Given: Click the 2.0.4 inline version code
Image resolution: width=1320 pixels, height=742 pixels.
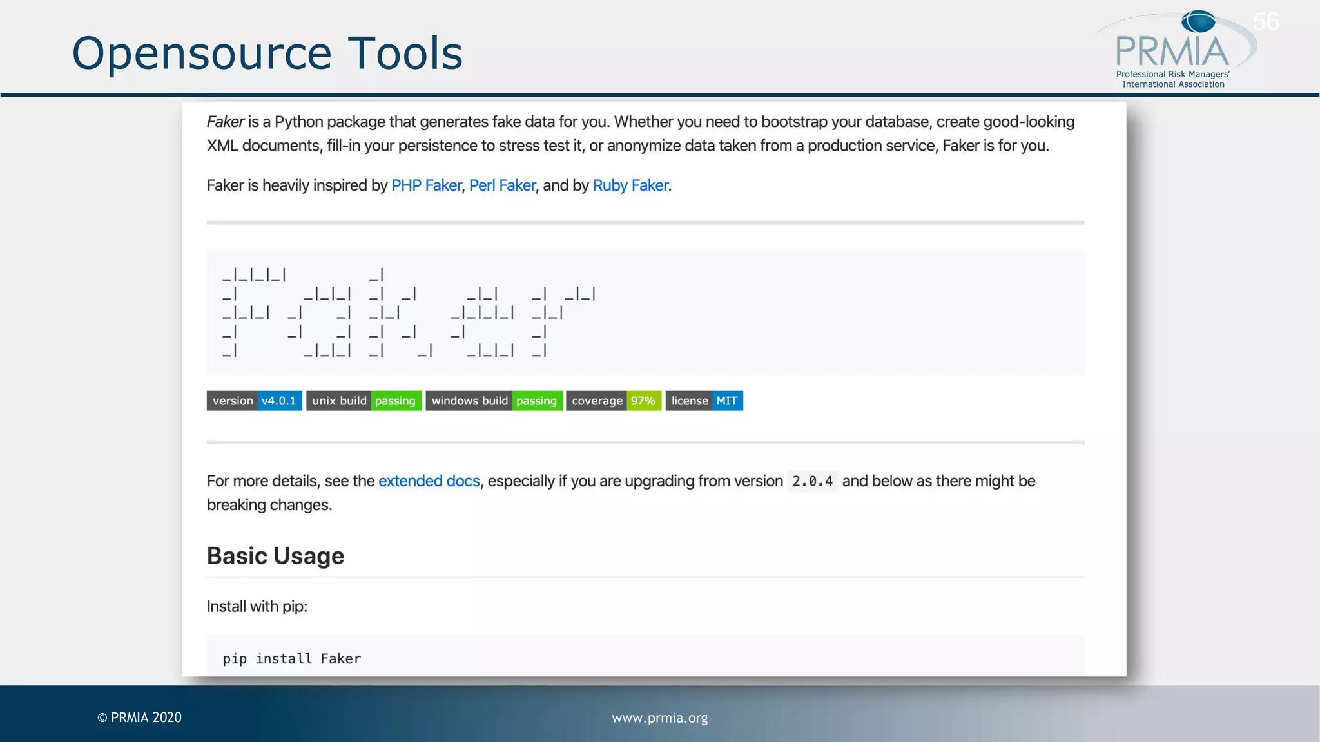Looking at the screenshot, I should 812,481.
